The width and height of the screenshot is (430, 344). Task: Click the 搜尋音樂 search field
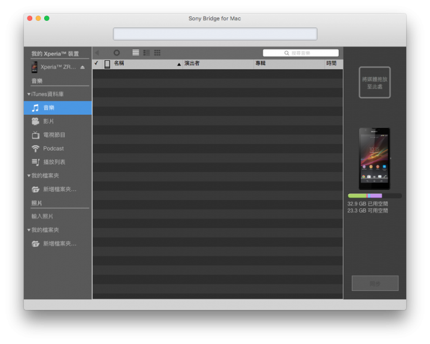coord(300,53)
